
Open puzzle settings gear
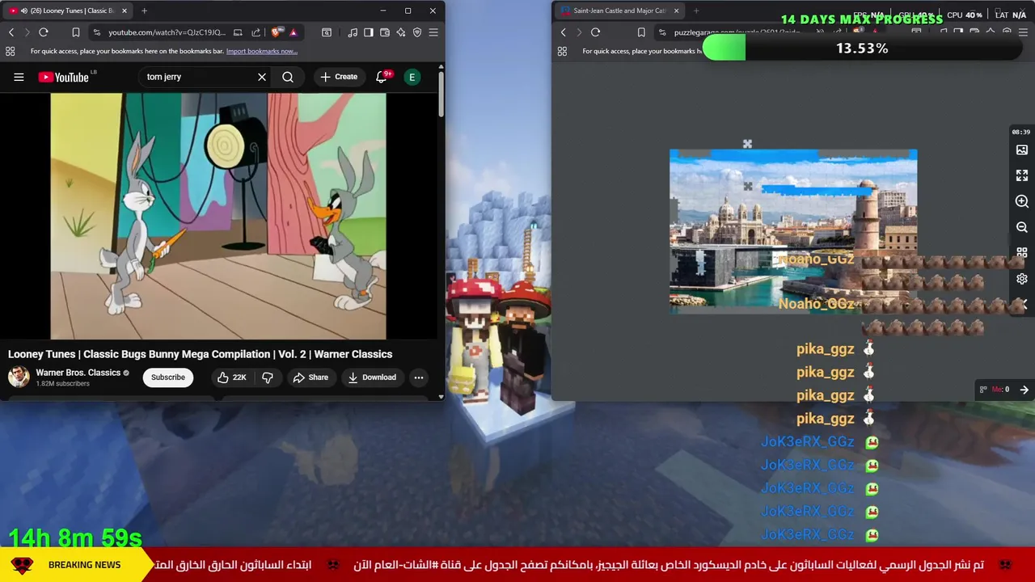tap(1022, 279)
